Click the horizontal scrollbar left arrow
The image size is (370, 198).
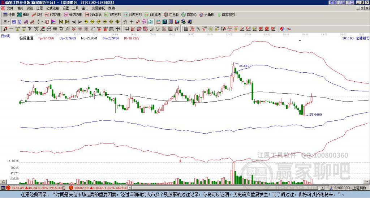(x=130, y=188)
